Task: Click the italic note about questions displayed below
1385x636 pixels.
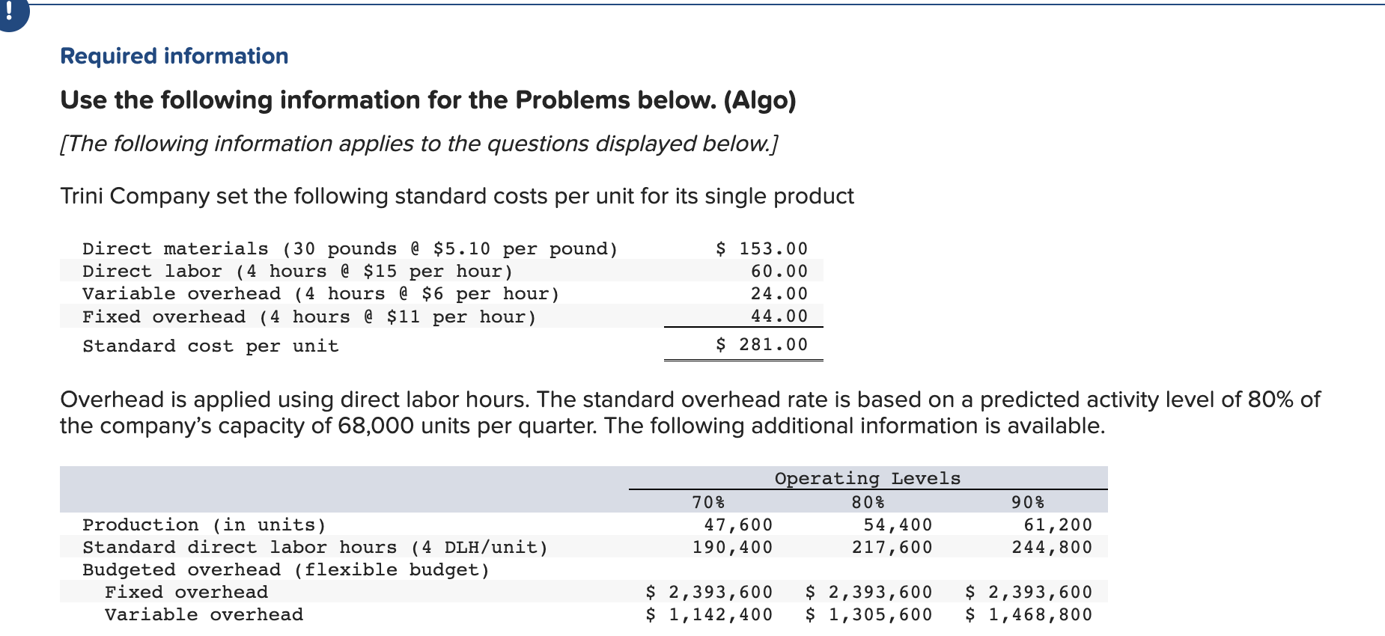Action: (x=419, y=144)
